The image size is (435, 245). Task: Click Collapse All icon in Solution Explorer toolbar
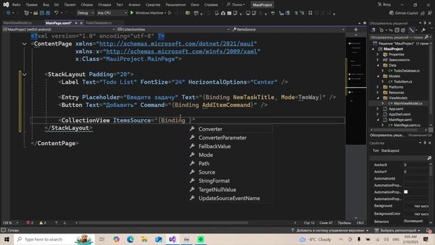pyautogui.click(x=397, y=30)
